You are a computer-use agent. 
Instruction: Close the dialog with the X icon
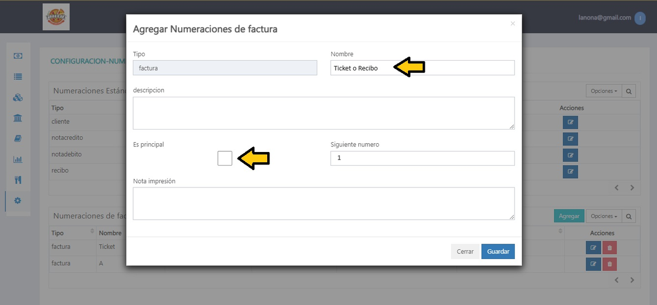click(512, 24)
